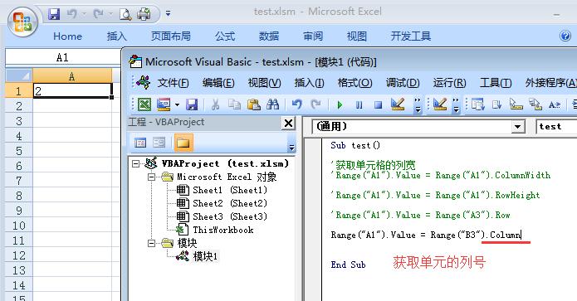Collapse VBAProject (test.xlsm) tree node
Image resolution: width=577 pixels, height=301 pixels.
[136, 163]
